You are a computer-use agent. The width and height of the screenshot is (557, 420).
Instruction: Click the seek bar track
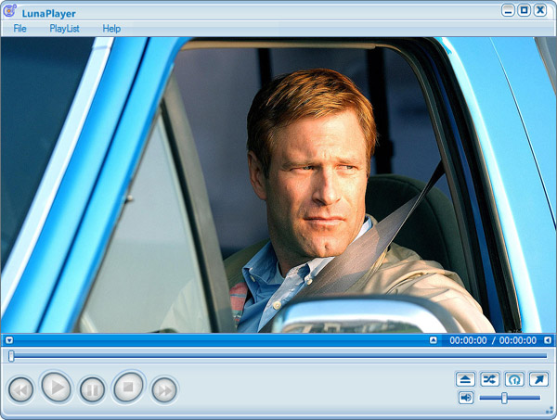point(278,355)
